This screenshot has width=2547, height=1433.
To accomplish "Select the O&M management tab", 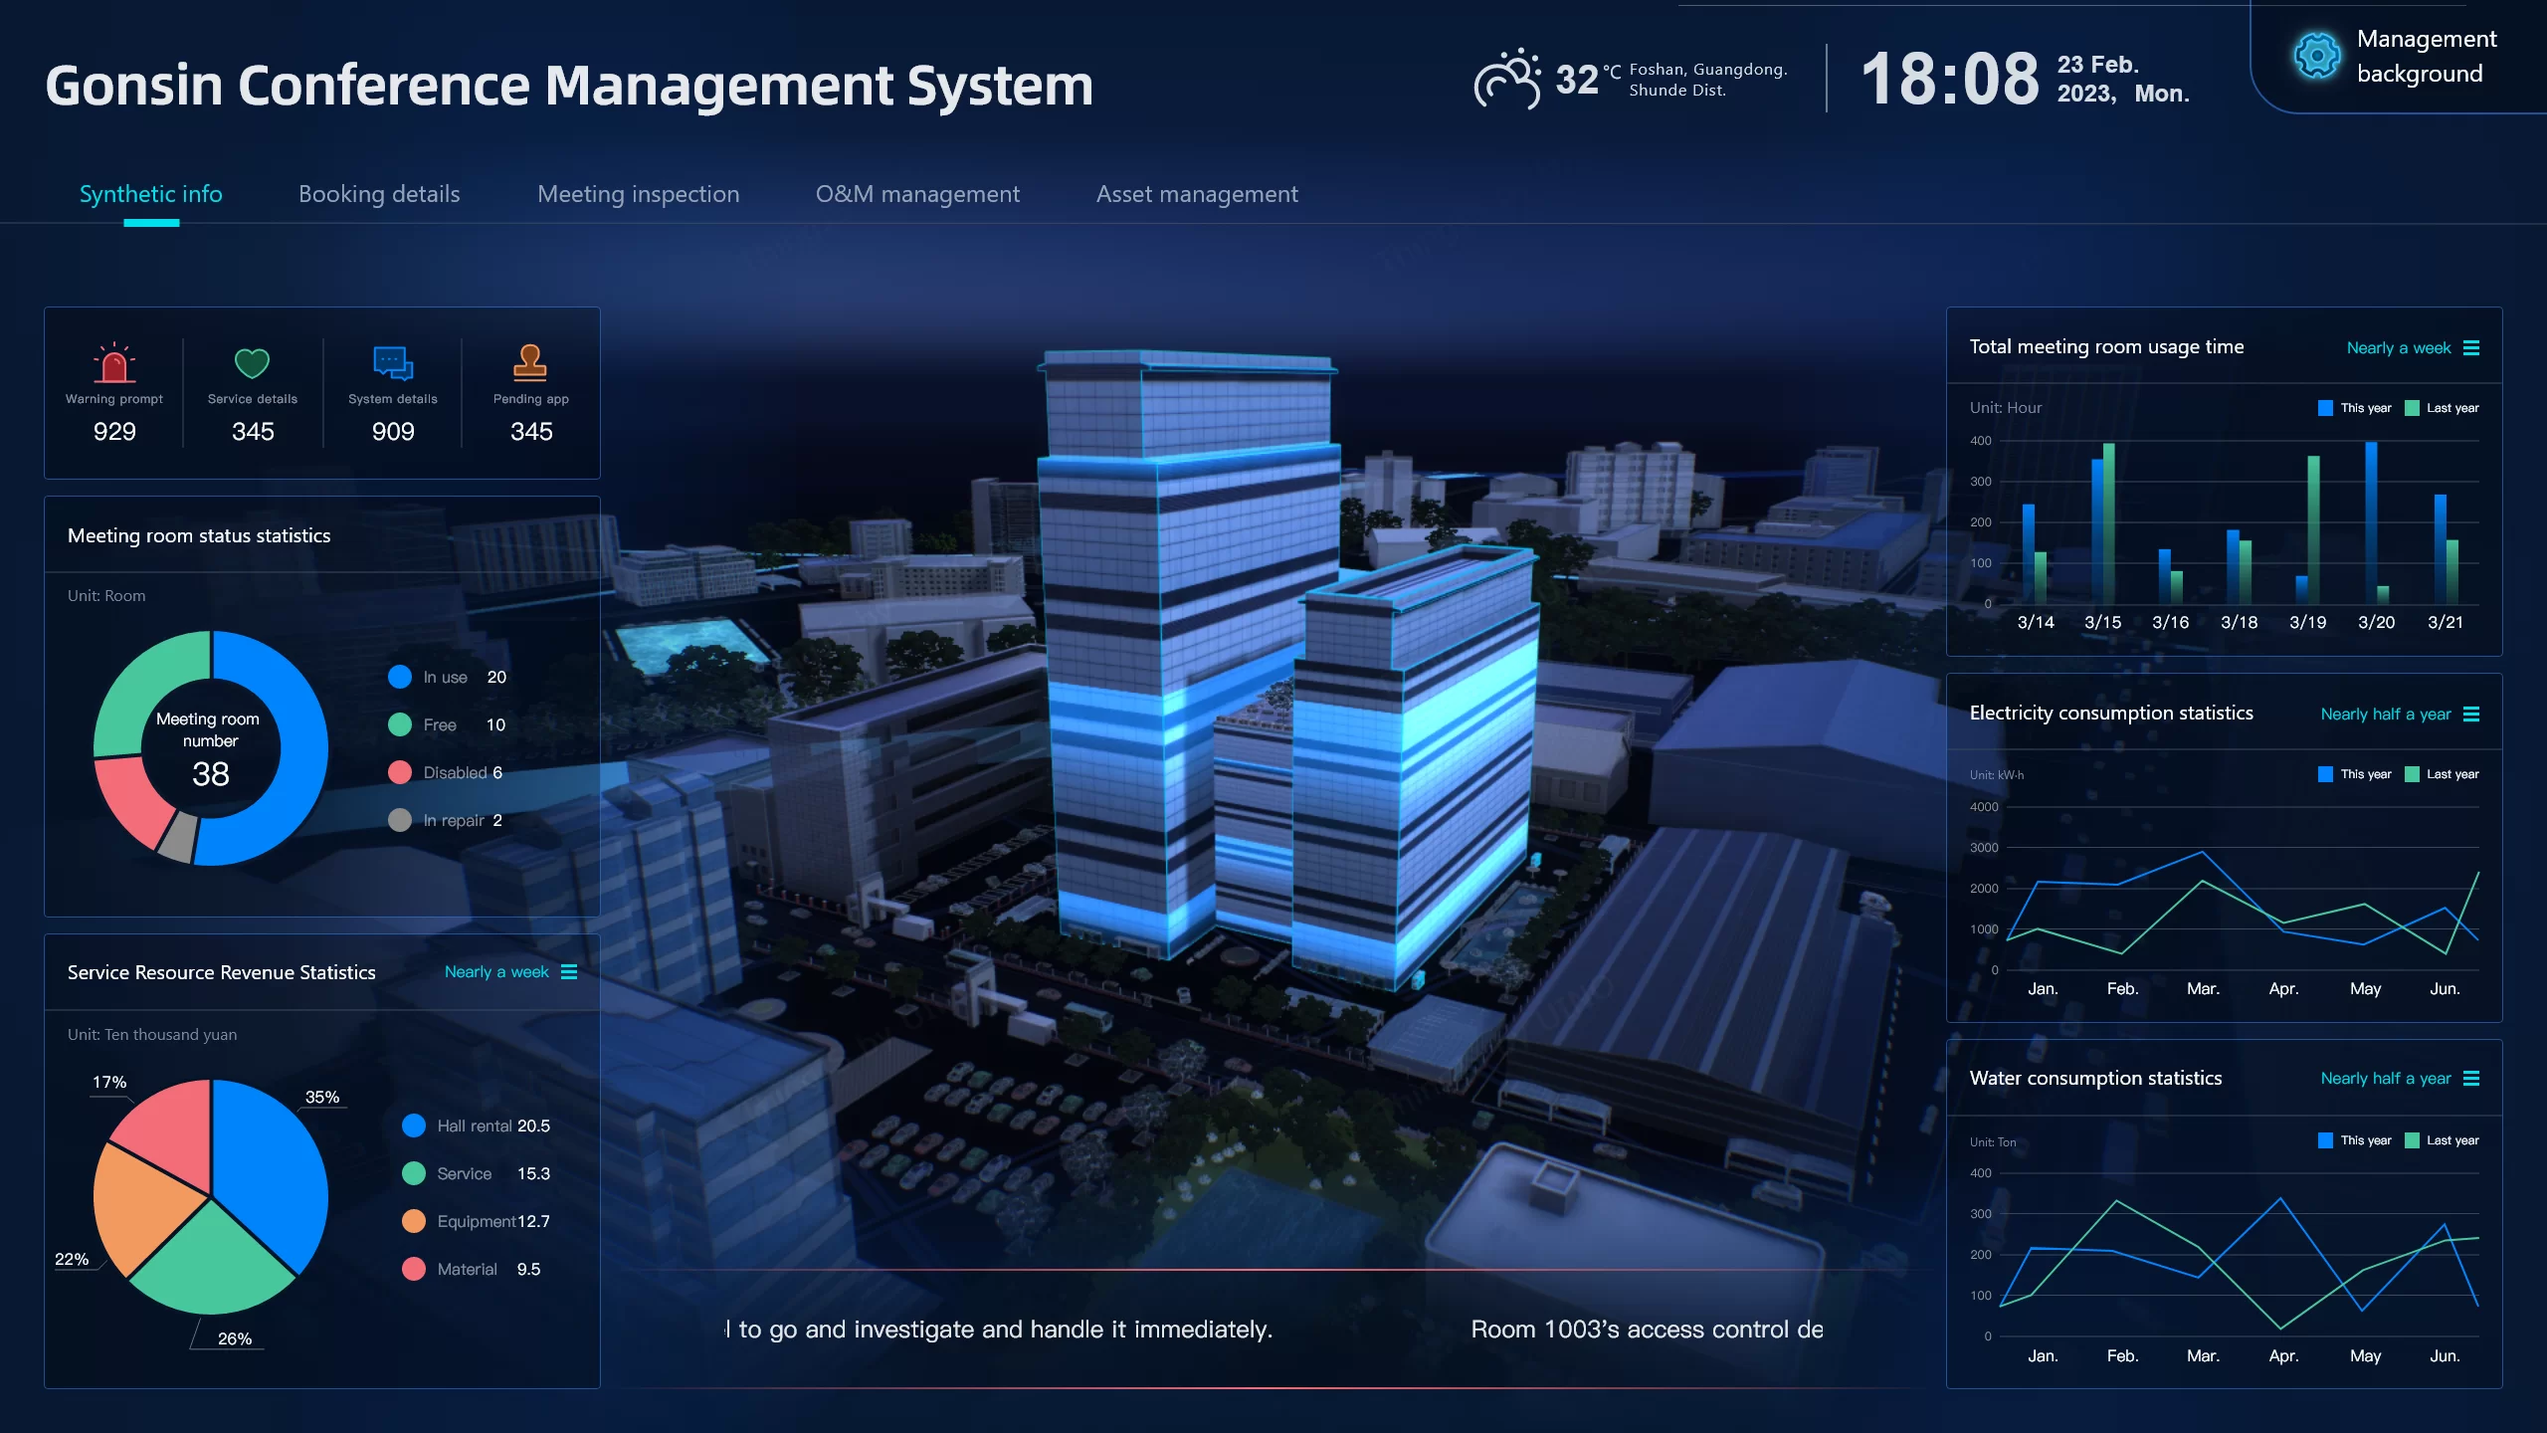I will [917, 194].
